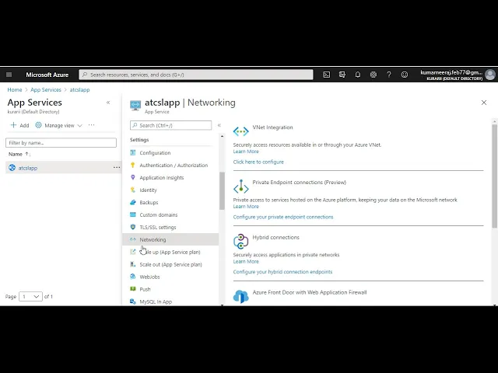This screenshot has height=373, width=498.
Task: Open Learn More under Hybrid connections
Action: click(246, 262)
